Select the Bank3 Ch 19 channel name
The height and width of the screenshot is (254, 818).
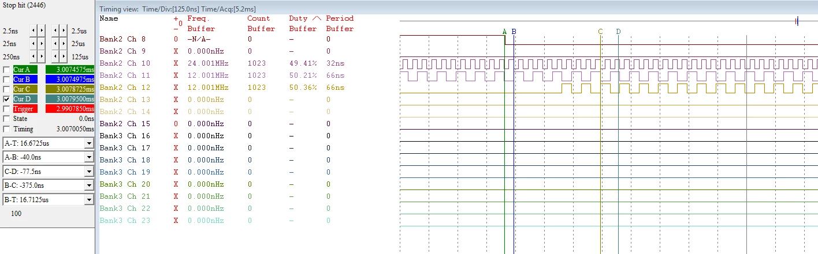tap(125, 172)
